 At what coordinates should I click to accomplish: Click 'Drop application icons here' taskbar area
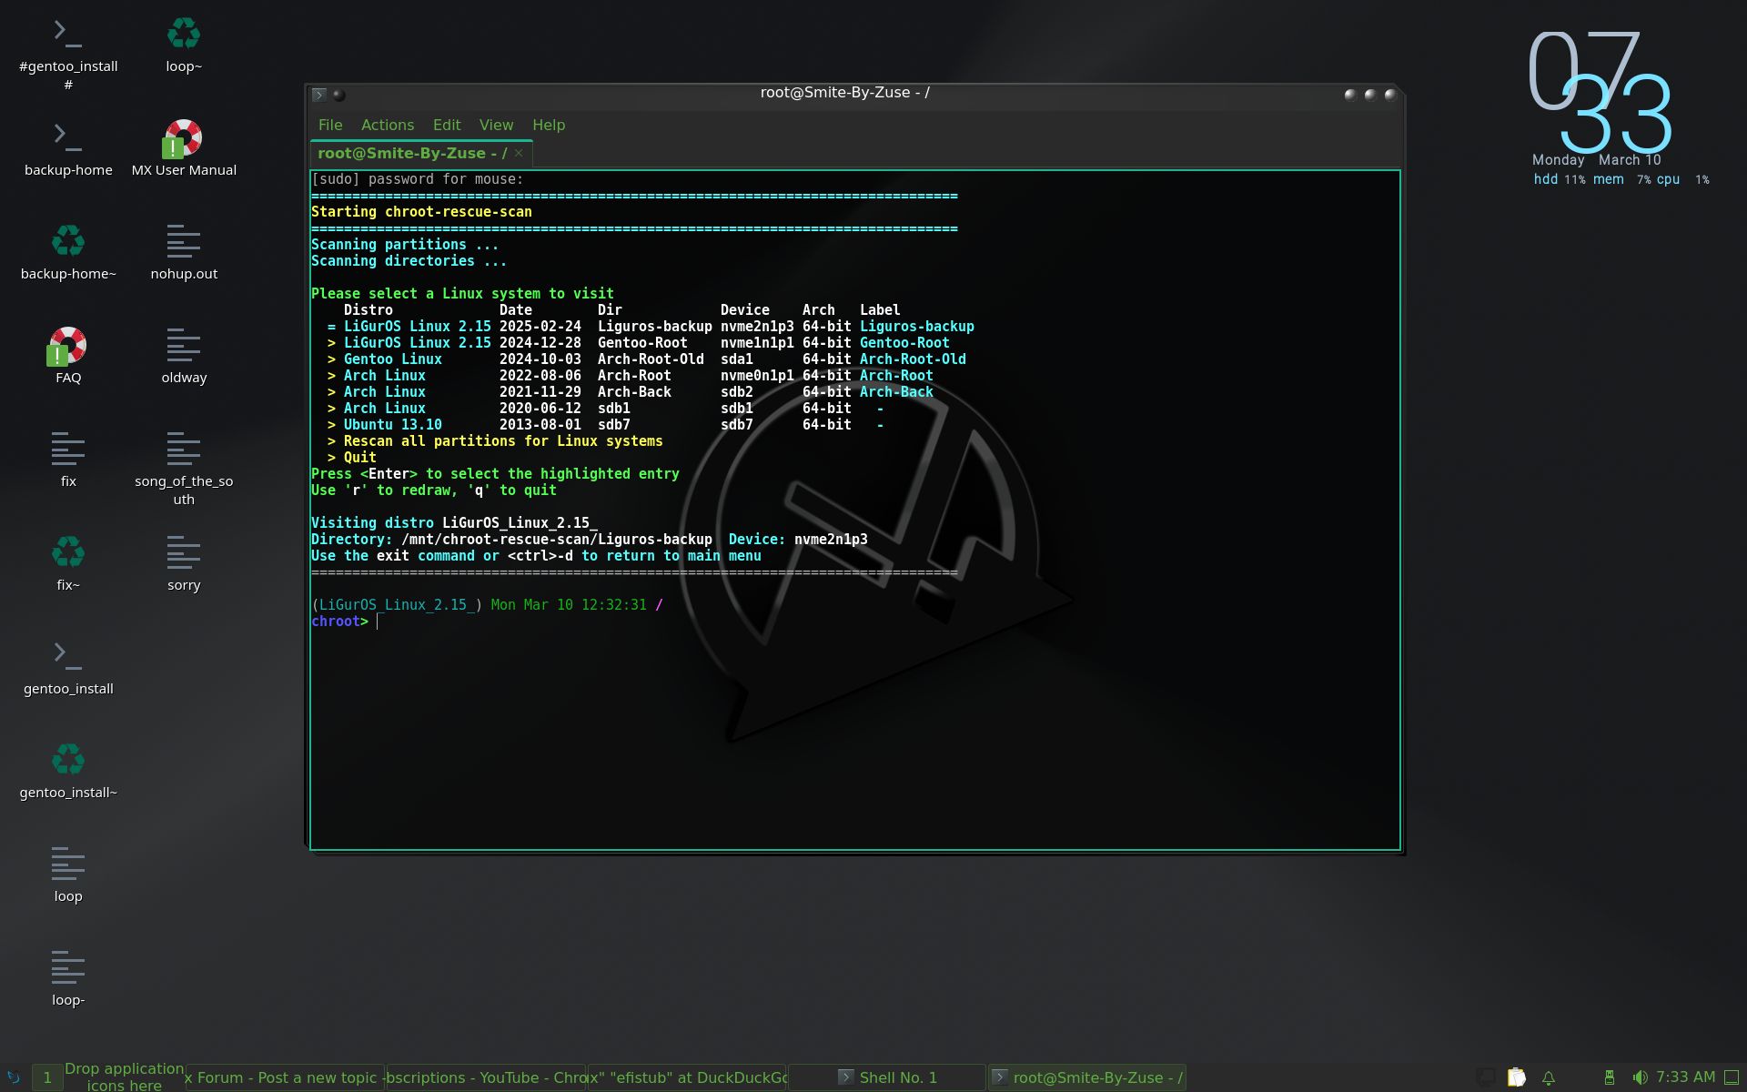pos(124,1077)
